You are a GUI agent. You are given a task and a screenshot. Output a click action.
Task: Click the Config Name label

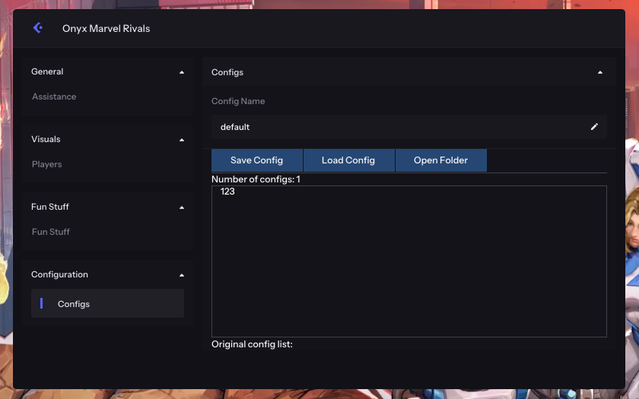pyautogui.click(x=238, y=101)
